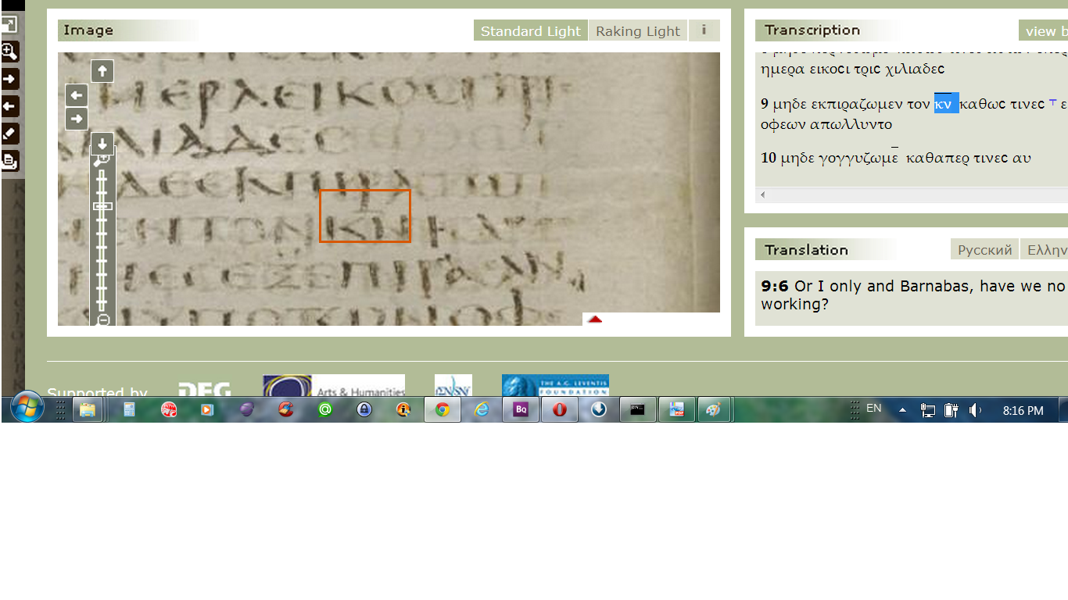Click the Transcription panel heading
The image size is (1068, 600).
click(812, 30)
